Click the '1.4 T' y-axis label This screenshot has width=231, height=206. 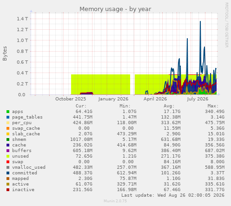(22, 19)
